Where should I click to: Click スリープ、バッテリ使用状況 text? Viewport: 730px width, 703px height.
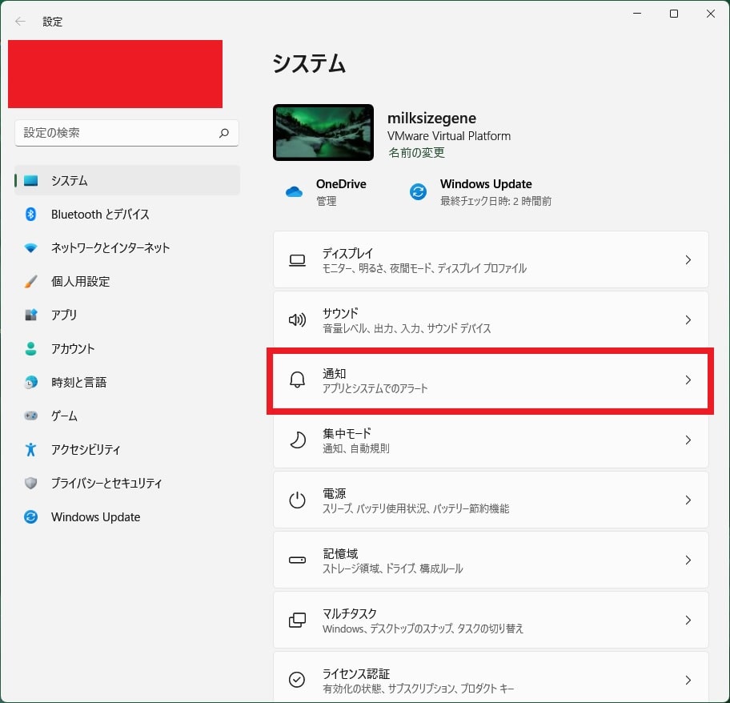[415, 509]
